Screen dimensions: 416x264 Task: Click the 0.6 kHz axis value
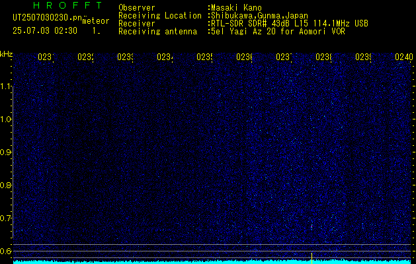click(x=6, y=251)
